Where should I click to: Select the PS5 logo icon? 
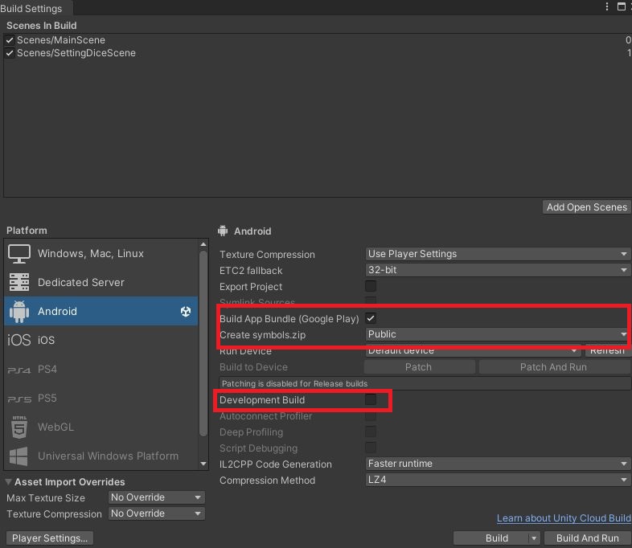coord(19,399)
